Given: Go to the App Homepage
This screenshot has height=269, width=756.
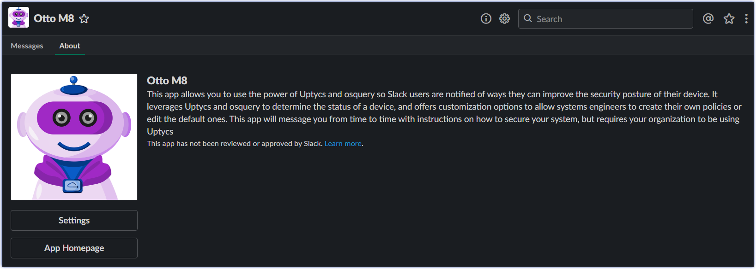Looking at the screenshot, I should (x=74, y=248).
